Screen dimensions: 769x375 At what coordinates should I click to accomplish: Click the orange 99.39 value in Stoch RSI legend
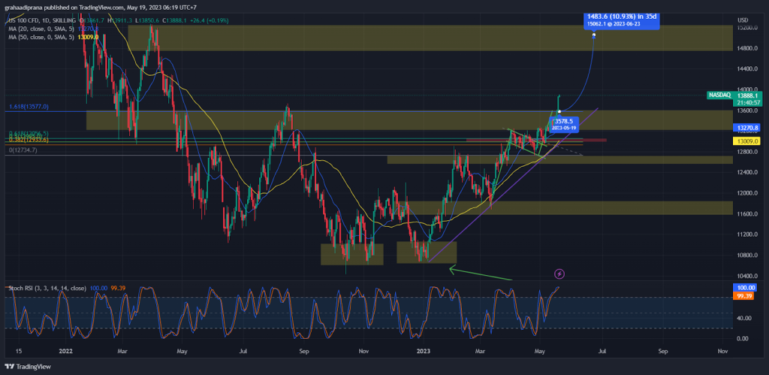point(118,288)
